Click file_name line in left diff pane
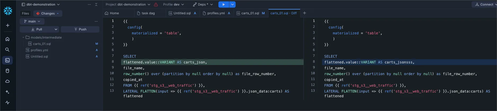This screenshot has width=497, height=111. [134, 68]
